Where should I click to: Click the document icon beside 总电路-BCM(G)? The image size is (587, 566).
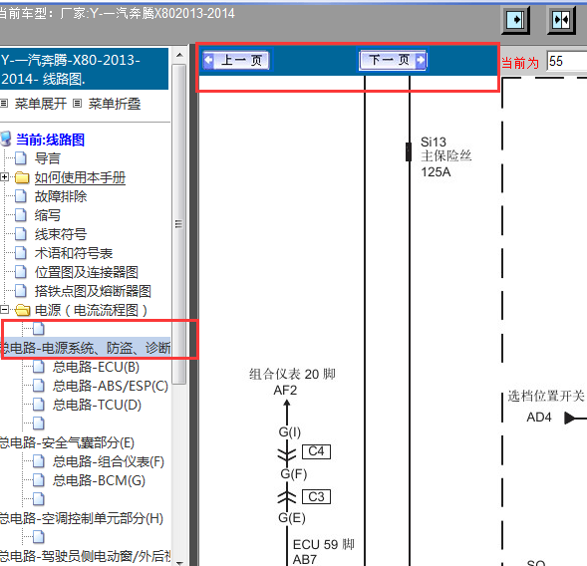[x=39, y=480]
